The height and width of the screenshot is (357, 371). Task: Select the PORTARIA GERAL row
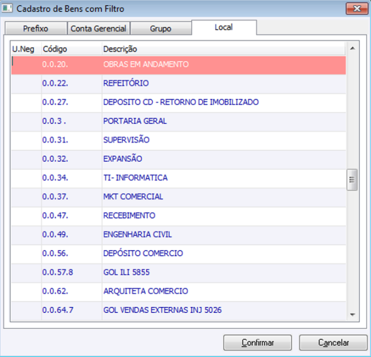[x=178, y=122]
